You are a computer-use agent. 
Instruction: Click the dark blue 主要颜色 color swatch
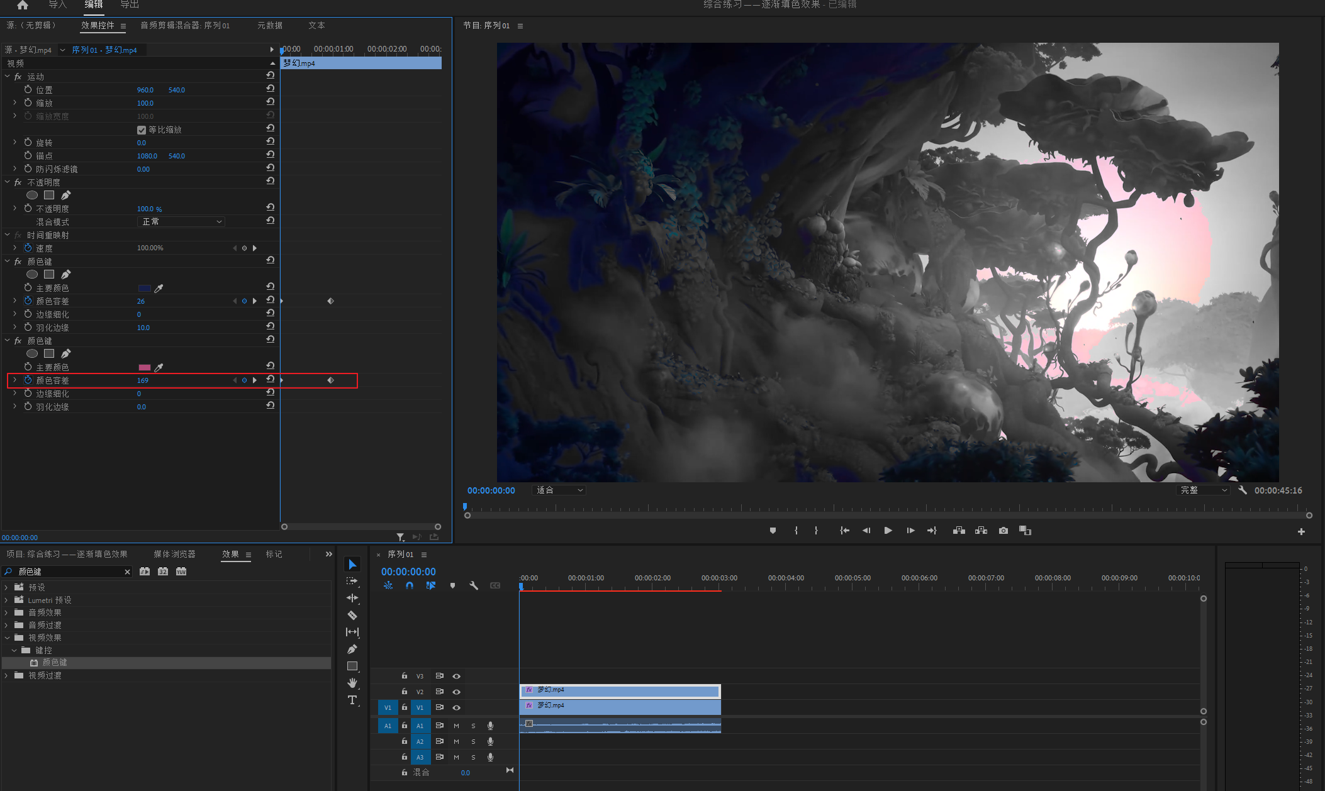click(144, 288)
